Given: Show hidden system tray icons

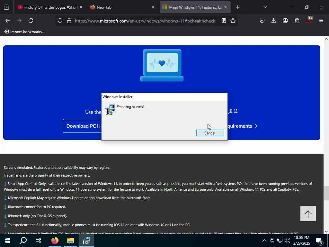Looking at the screenshot, I should pos(264,241).
